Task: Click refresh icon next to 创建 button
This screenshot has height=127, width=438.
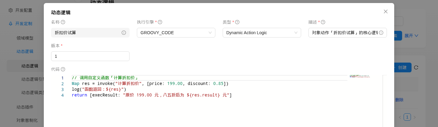Action: point(416,67)
